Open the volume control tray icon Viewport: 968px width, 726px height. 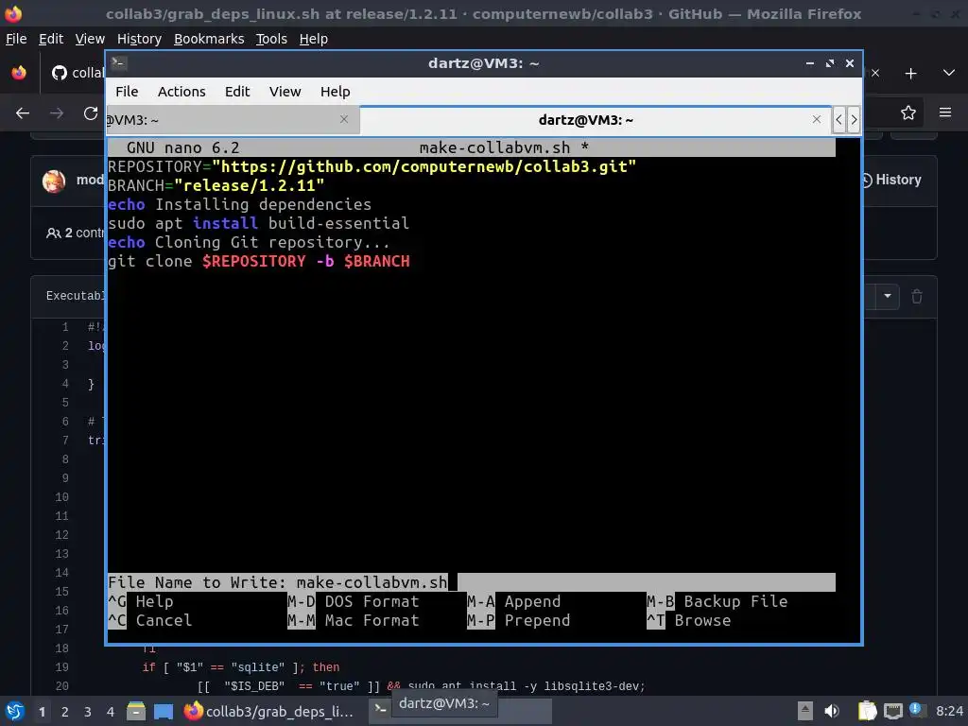[x=832, y=711]
